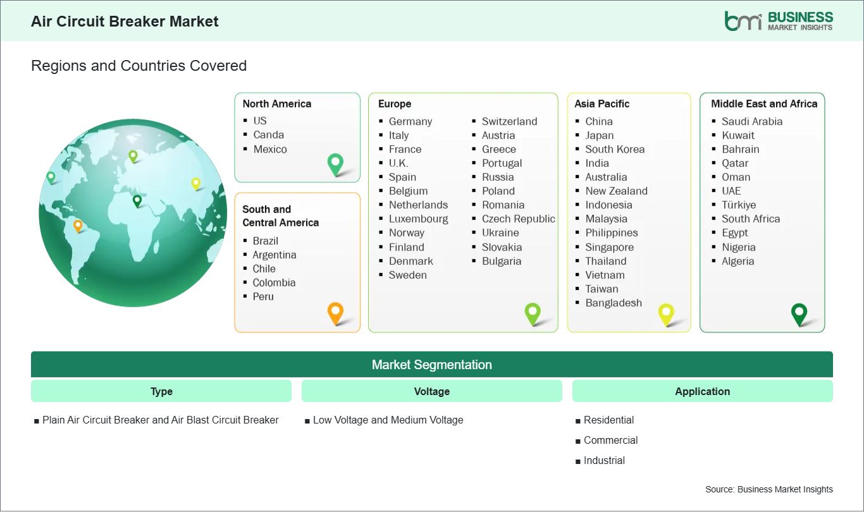Select Brazil under South and Central America
The width and height of the screenshot is (864, 512).
click(265, 241)
